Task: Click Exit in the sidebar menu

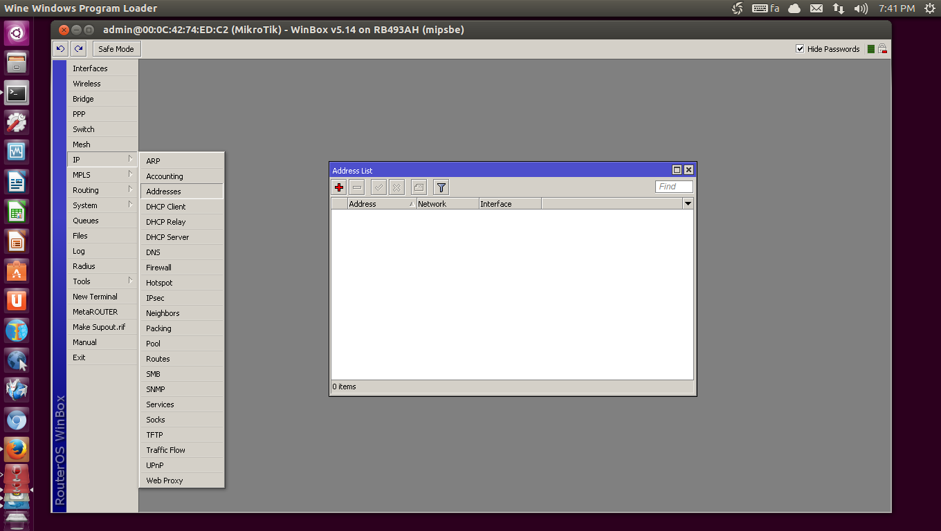Action: click(x=102, y=357)
